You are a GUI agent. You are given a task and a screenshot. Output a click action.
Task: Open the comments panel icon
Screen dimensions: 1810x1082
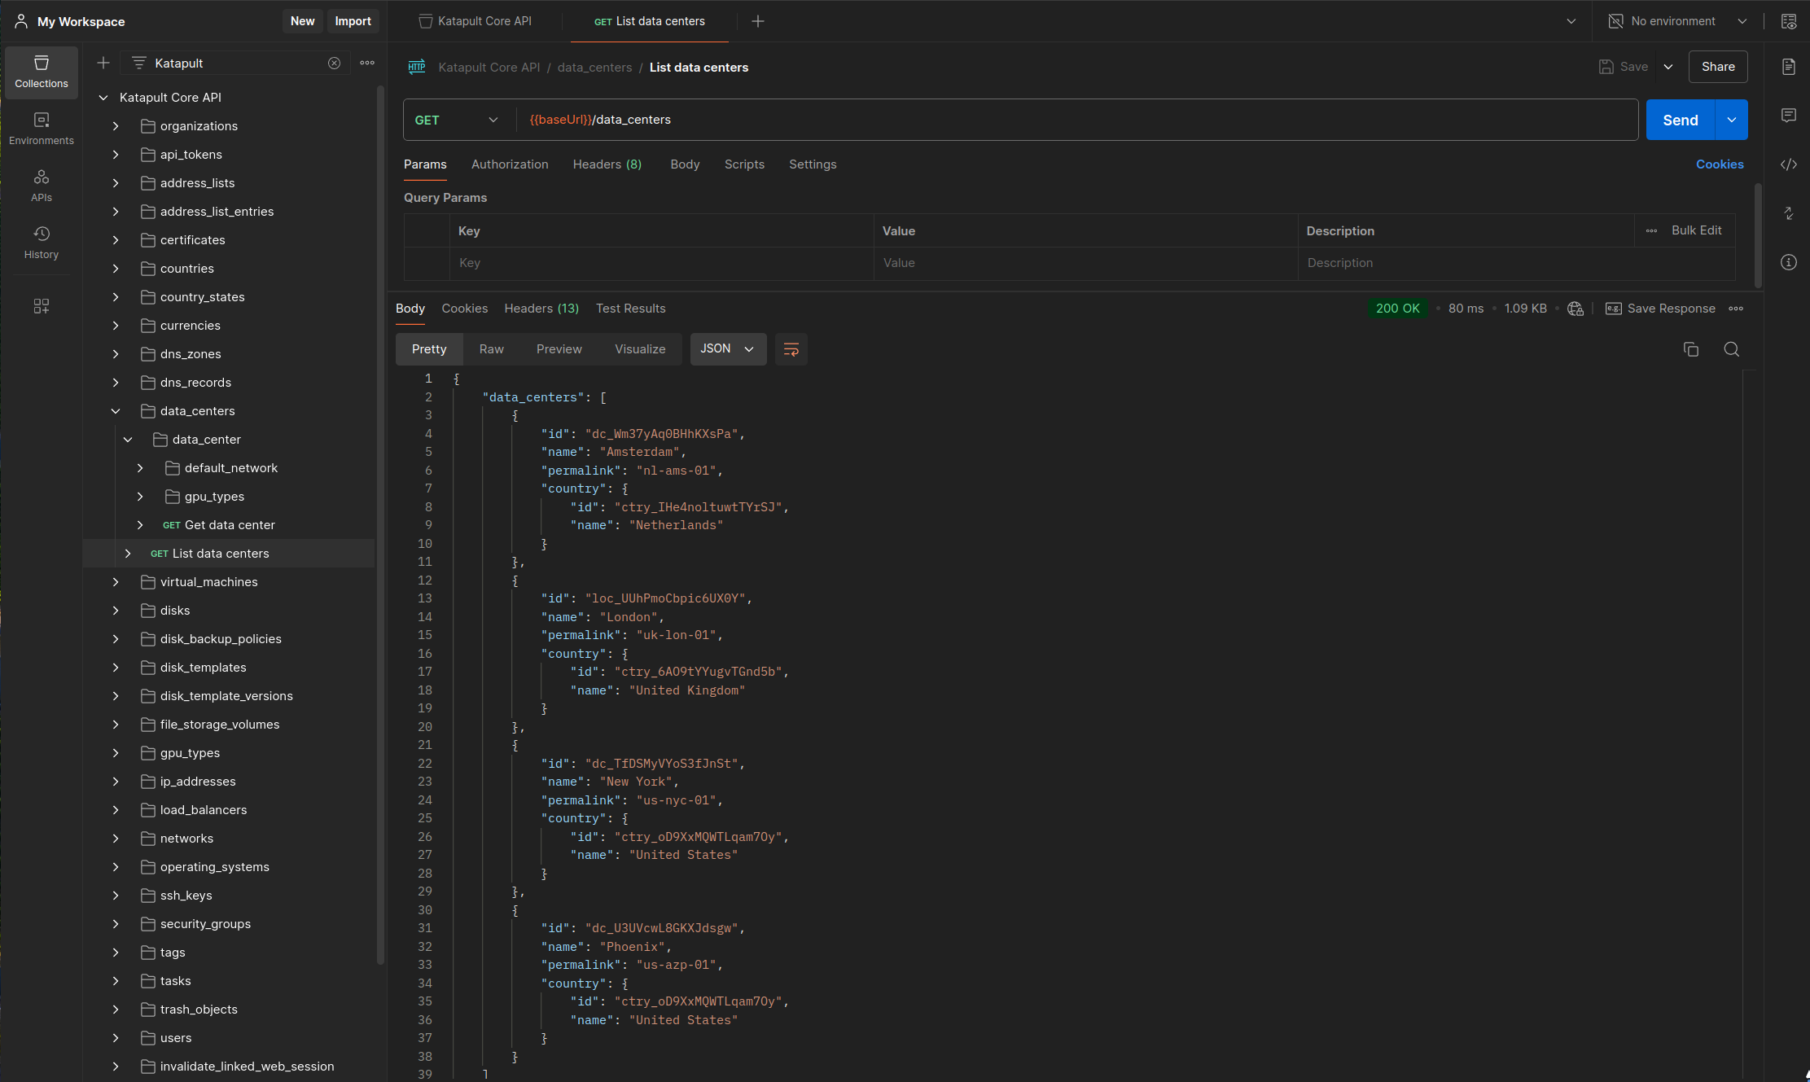click(1789, 116)
